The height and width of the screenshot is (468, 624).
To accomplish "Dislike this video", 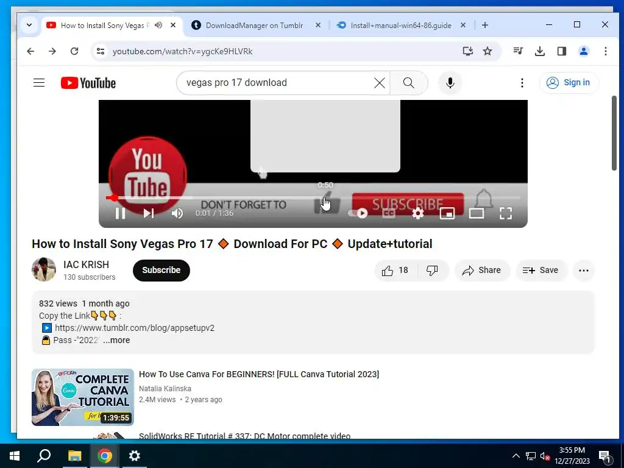I will tap(433, 271).
